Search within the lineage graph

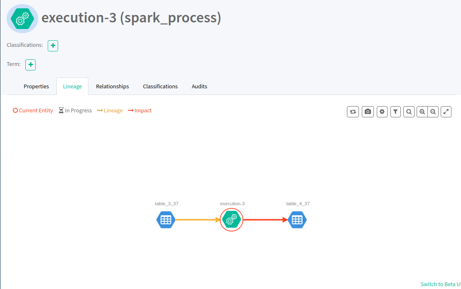(x=409, y=112)
